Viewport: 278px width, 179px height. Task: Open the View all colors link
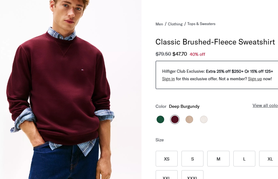pyautogui.click(x=265, y=105)
